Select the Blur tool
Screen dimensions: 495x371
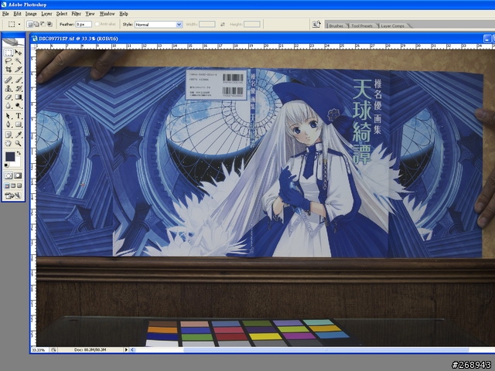tap(9, 106)
